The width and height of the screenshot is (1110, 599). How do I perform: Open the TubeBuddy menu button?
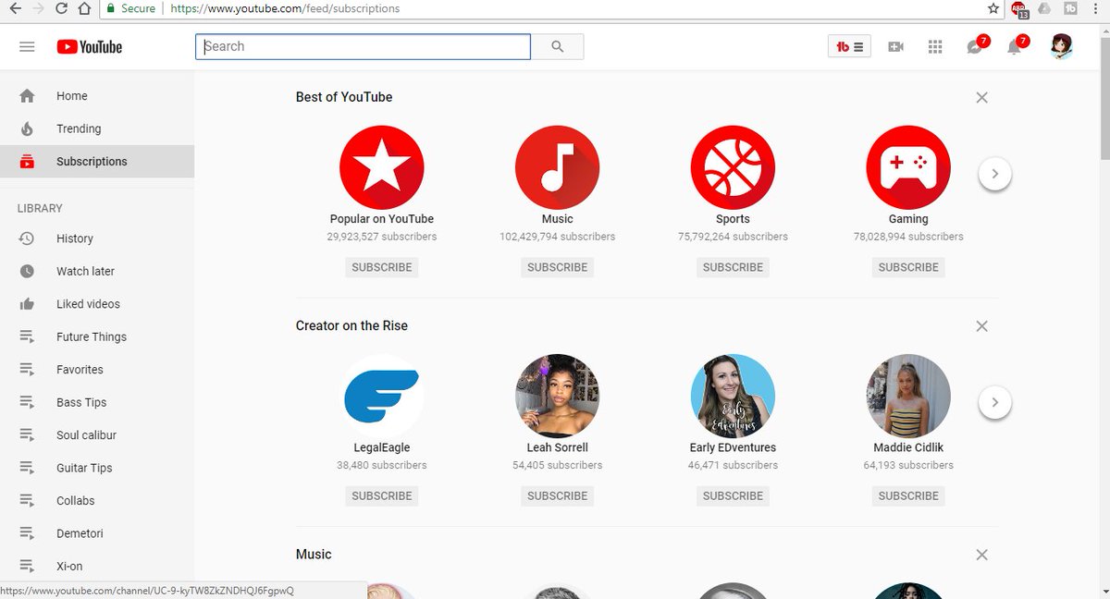click(849, 47)
